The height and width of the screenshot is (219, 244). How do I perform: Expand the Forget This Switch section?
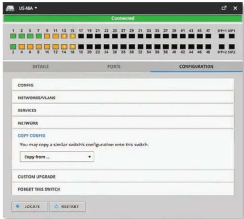123,189
